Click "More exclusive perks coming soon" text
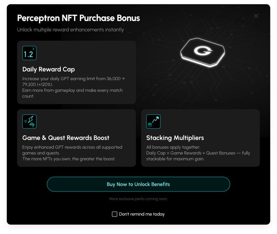This screenshot has width=277, height=234. (x=138, y=199)
